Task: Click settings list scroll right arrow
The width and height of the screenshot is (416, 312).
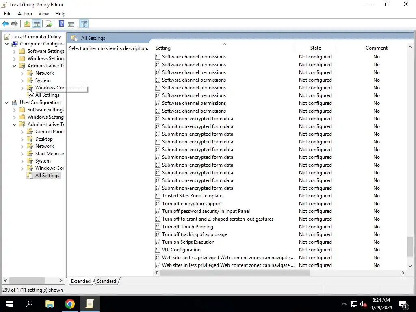Action: (x=403, y=273)
